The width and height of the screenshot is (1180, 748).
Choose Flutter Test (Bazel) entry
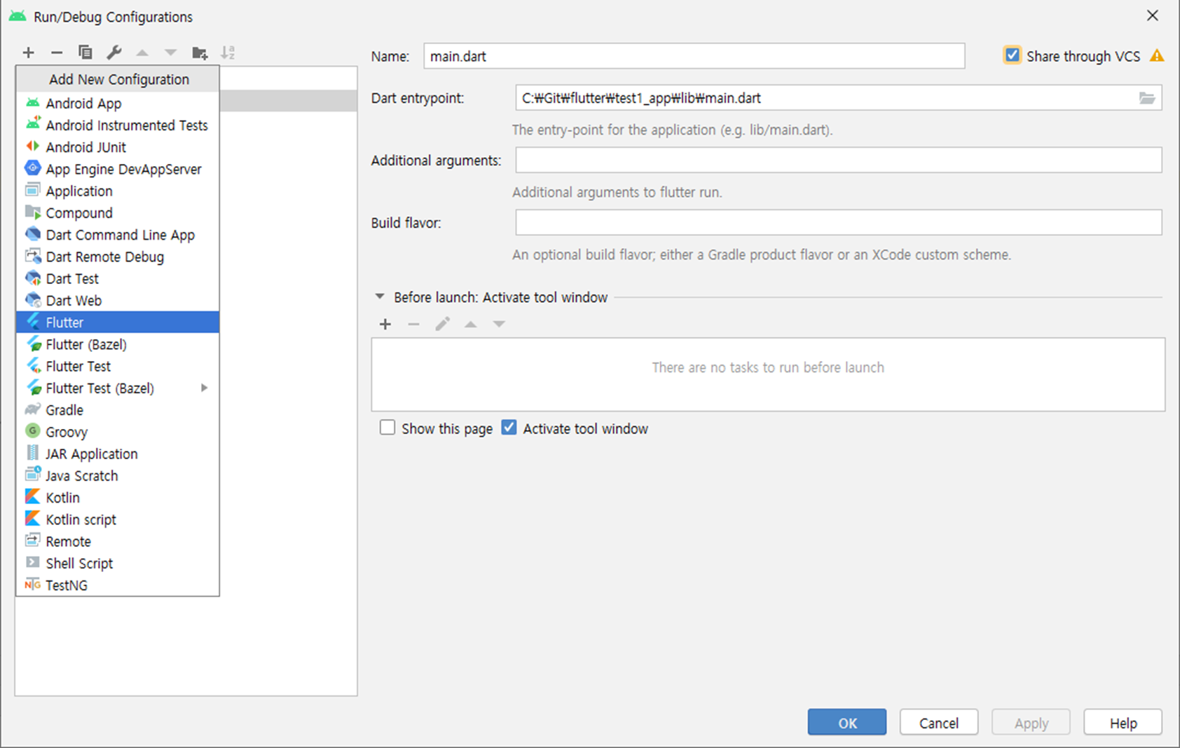tap(118, 388)
